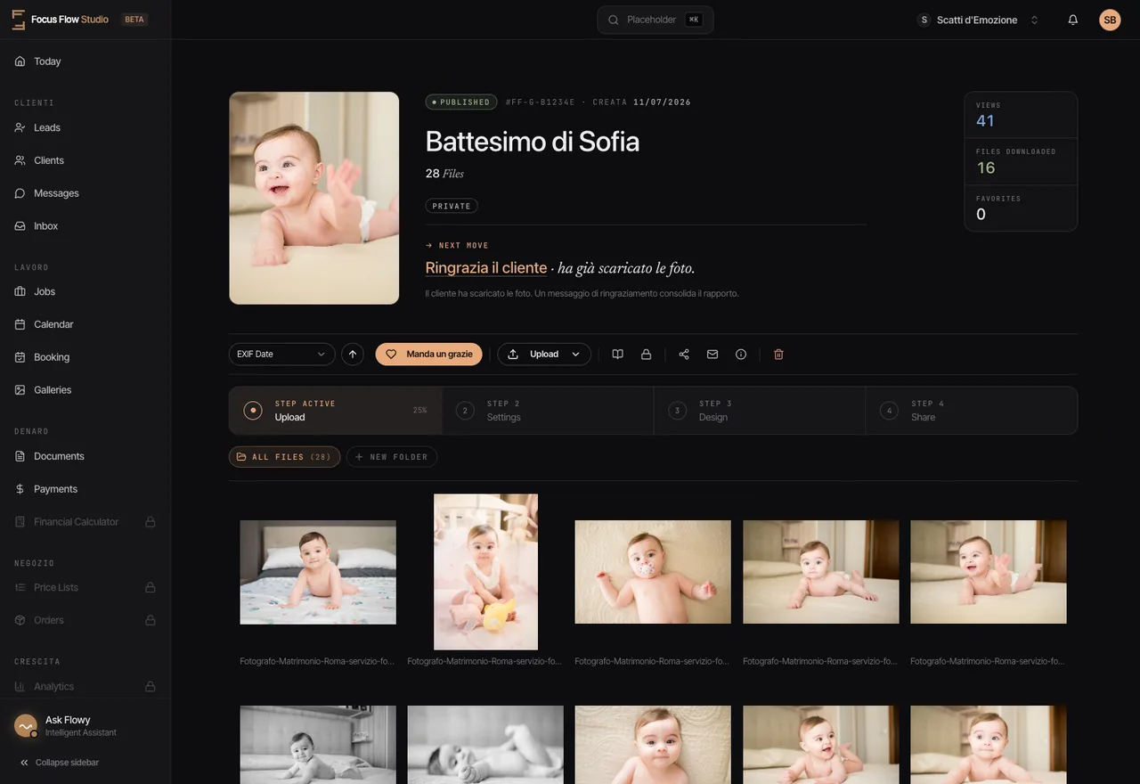Click the Payments dollar icon

20,489
